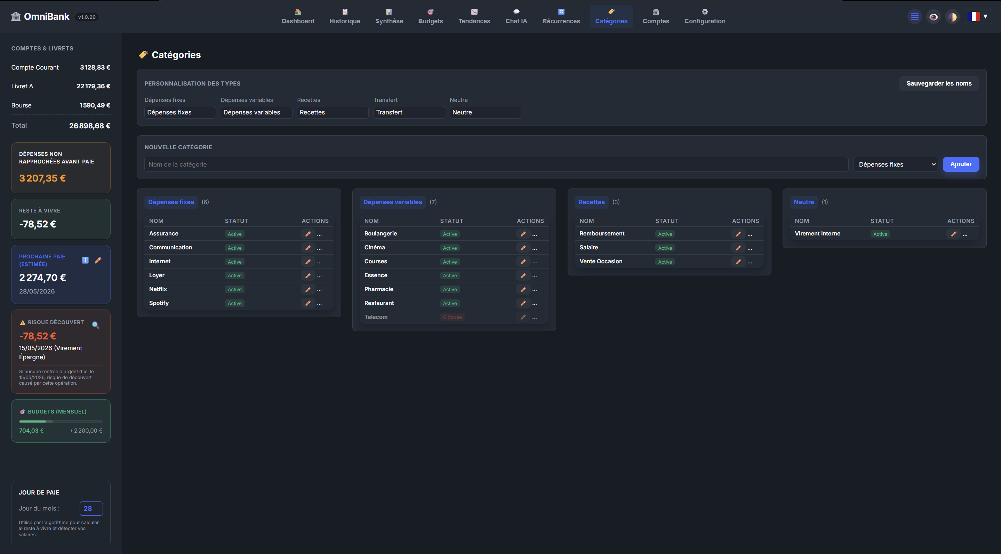This screenshot has width=1001, height=554.
Task: Edit the Internet category
Action: point(308,262)
